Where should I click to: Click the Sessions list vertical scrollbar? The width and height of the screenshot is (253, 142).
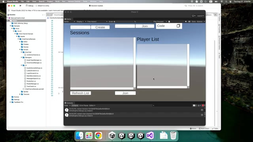[134, 62]
